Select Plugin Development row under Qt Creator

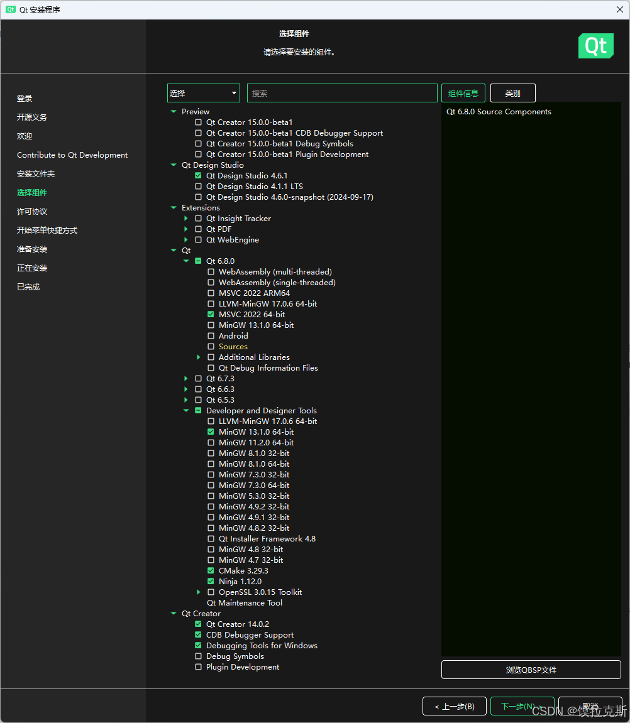(243, 666)
